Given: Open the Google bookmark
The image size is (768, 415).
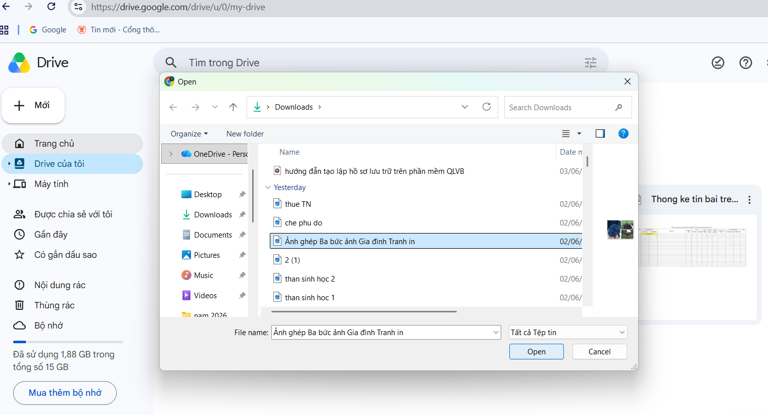Looking at the screenshot, I should point(48,30).
